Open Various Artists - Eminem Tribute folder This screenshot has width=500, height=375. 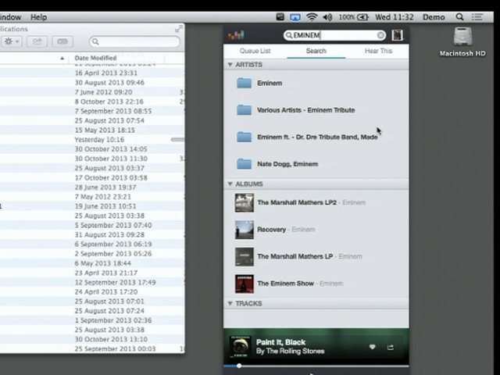(x=245, y=110)
